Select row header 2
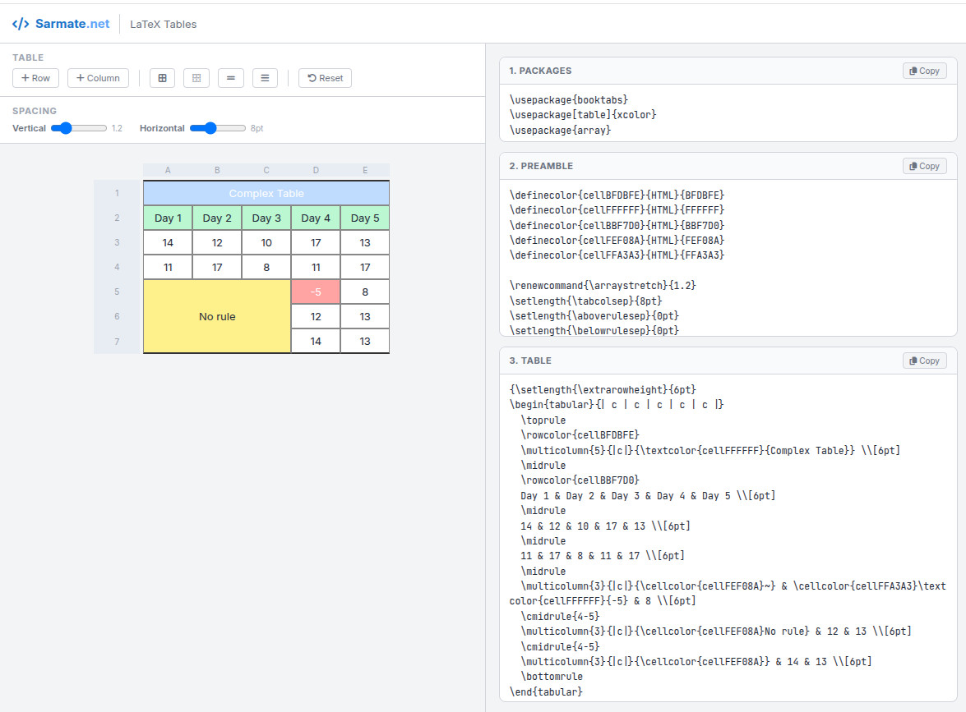This screenshot has width=966, height=712. 117,218
